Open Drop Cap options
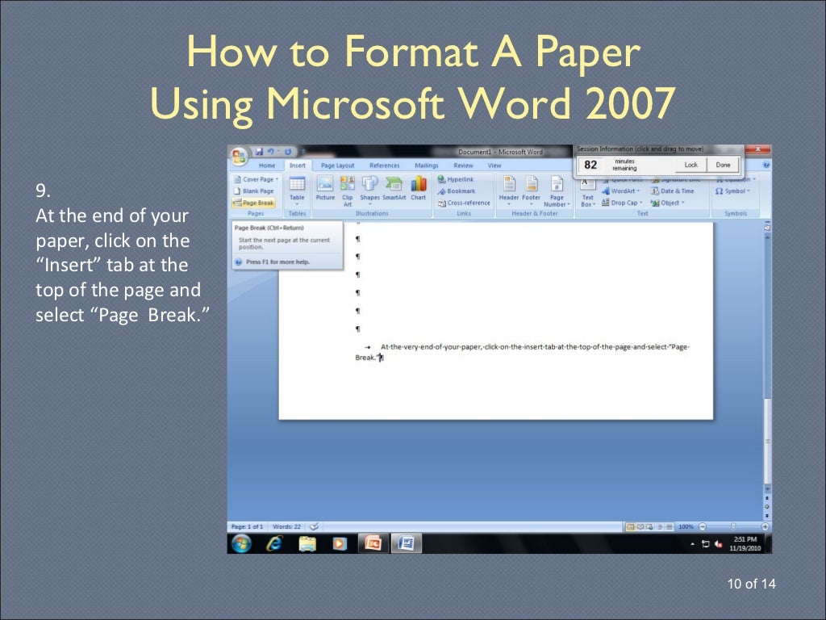 click(622, 203)
